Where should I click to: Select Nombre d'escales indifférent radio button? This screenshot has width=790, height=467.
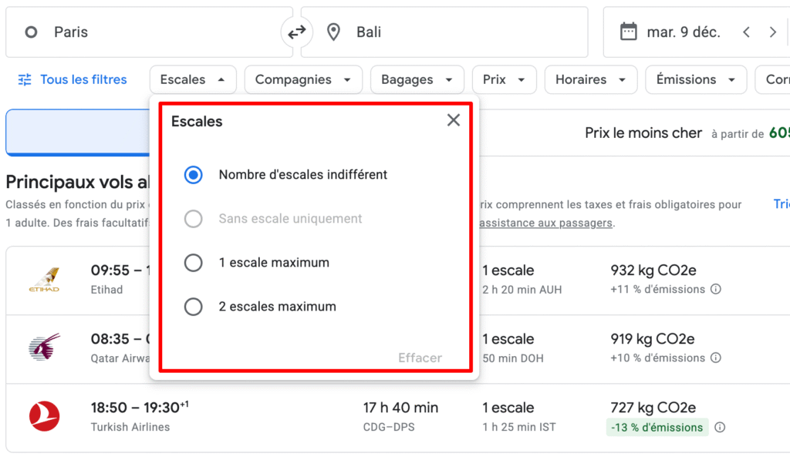(193, 175)
